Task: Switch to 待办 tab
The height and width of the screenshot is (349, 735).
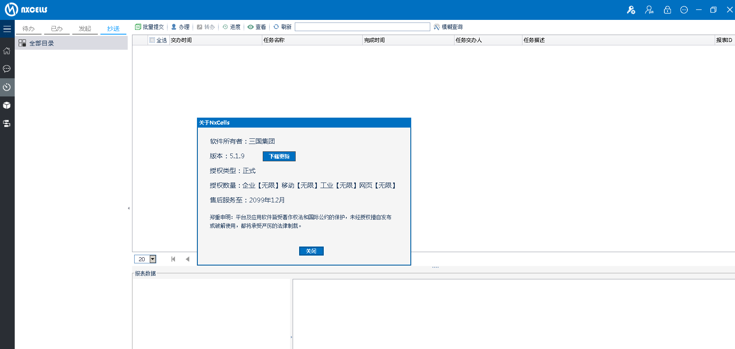Action: 29,29
